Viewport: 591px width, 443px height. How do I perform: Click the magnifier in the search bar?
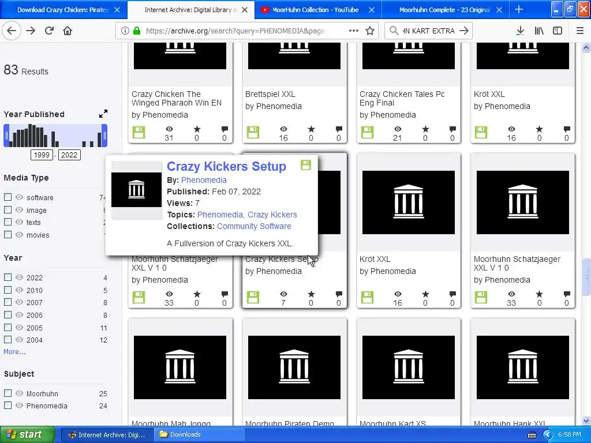coord(394,31)
